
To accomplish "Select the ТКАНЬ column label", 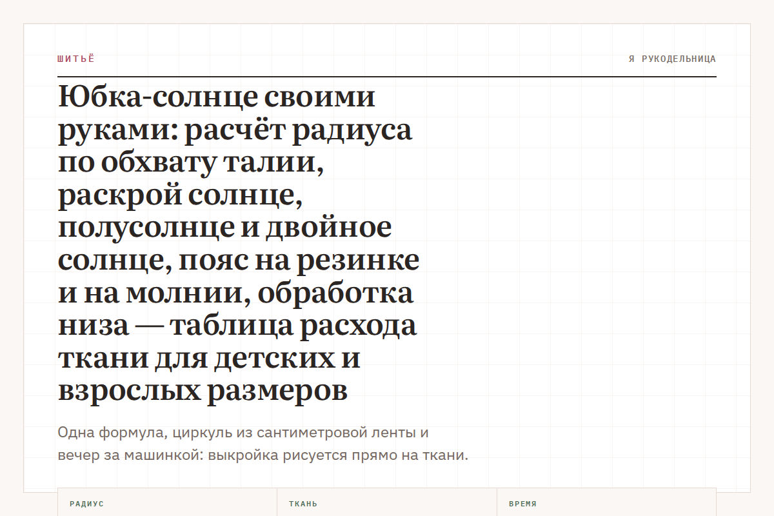I will [303, 504].
